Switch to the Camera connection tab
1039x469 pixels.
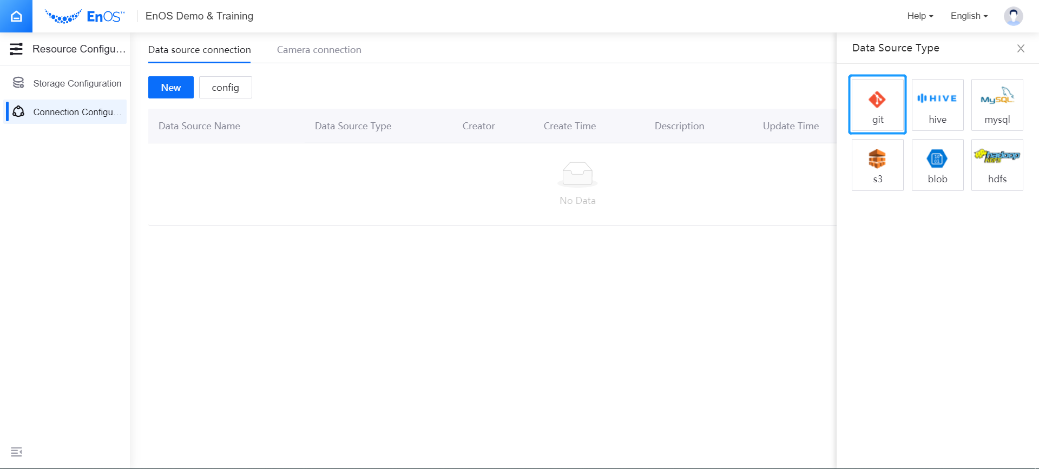319,50
